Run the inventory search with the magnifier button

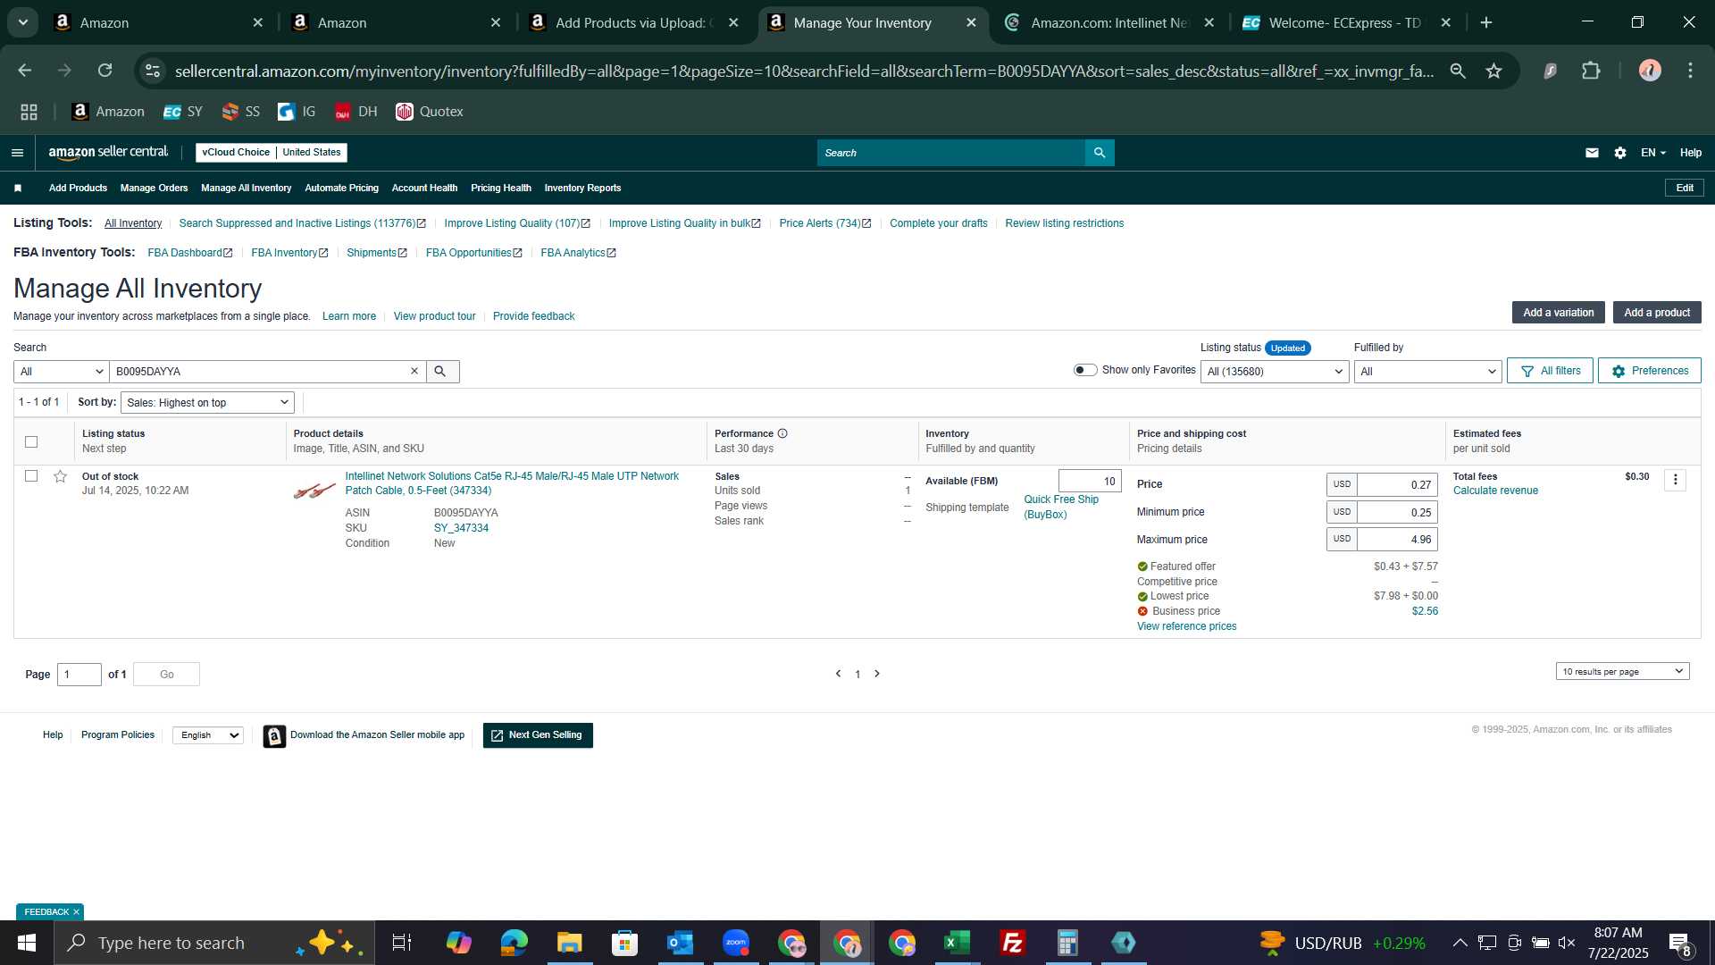pos(442,372)
